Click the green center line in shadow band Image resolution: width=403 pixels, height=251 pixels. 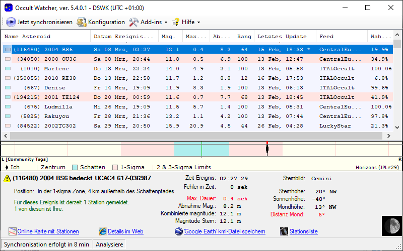pos(202,149)
